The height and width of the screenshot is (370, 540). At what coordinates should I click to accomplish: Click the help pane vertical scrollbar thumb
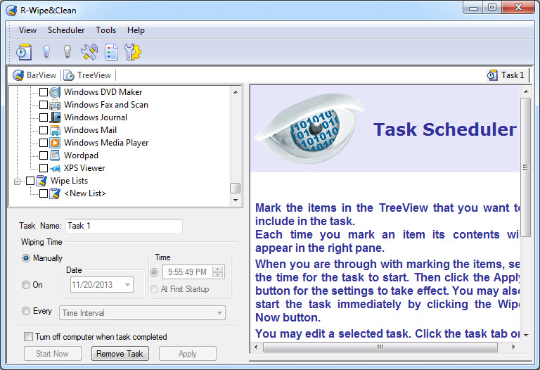tap(525, 167)
